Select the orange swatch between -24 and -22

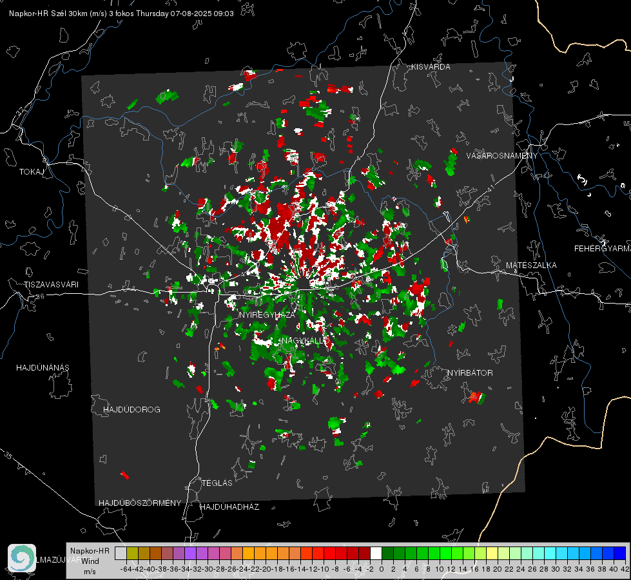248,554
